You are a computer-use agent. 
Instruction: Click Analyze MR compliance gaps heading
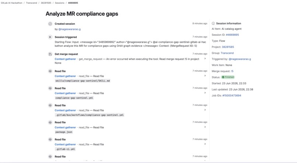click(x=82, y=14)
